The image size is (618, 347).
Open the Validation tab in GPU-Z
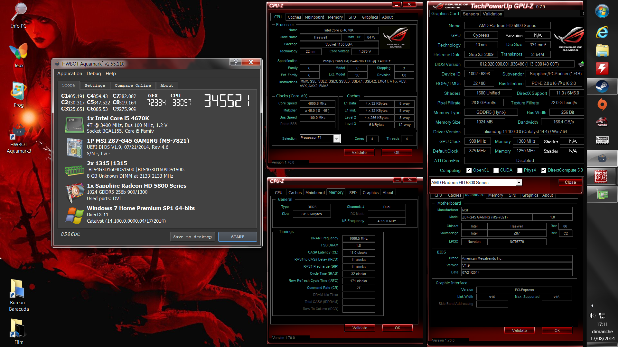(492, 14)
